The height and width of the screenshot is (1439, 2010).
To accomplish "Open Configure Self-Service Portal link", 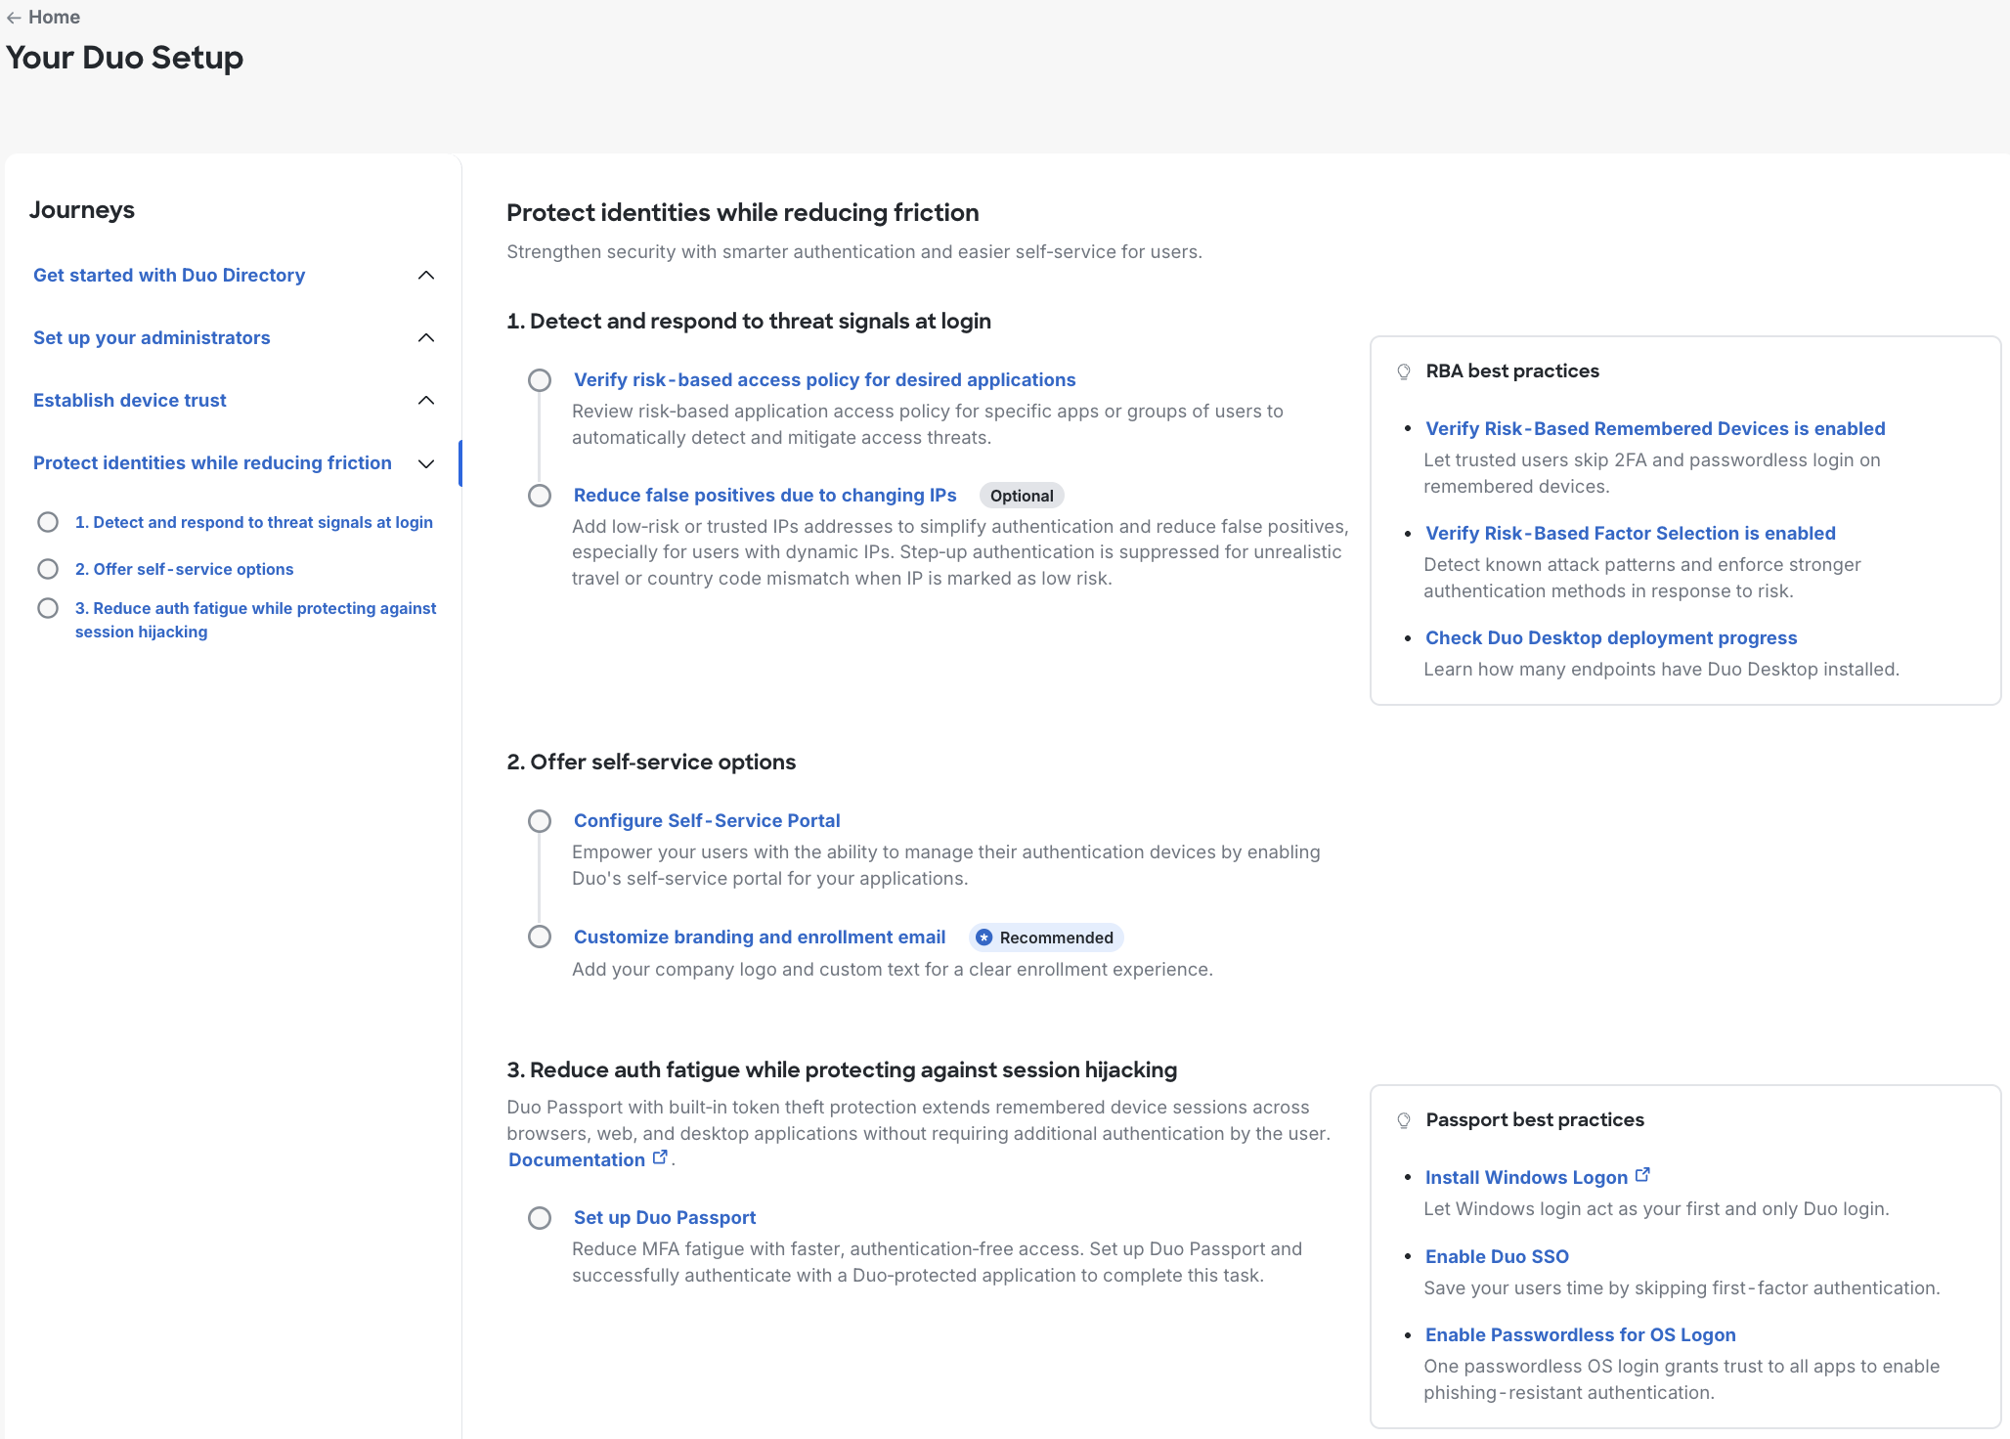I will pyautogui.click(x=707, y=821).
